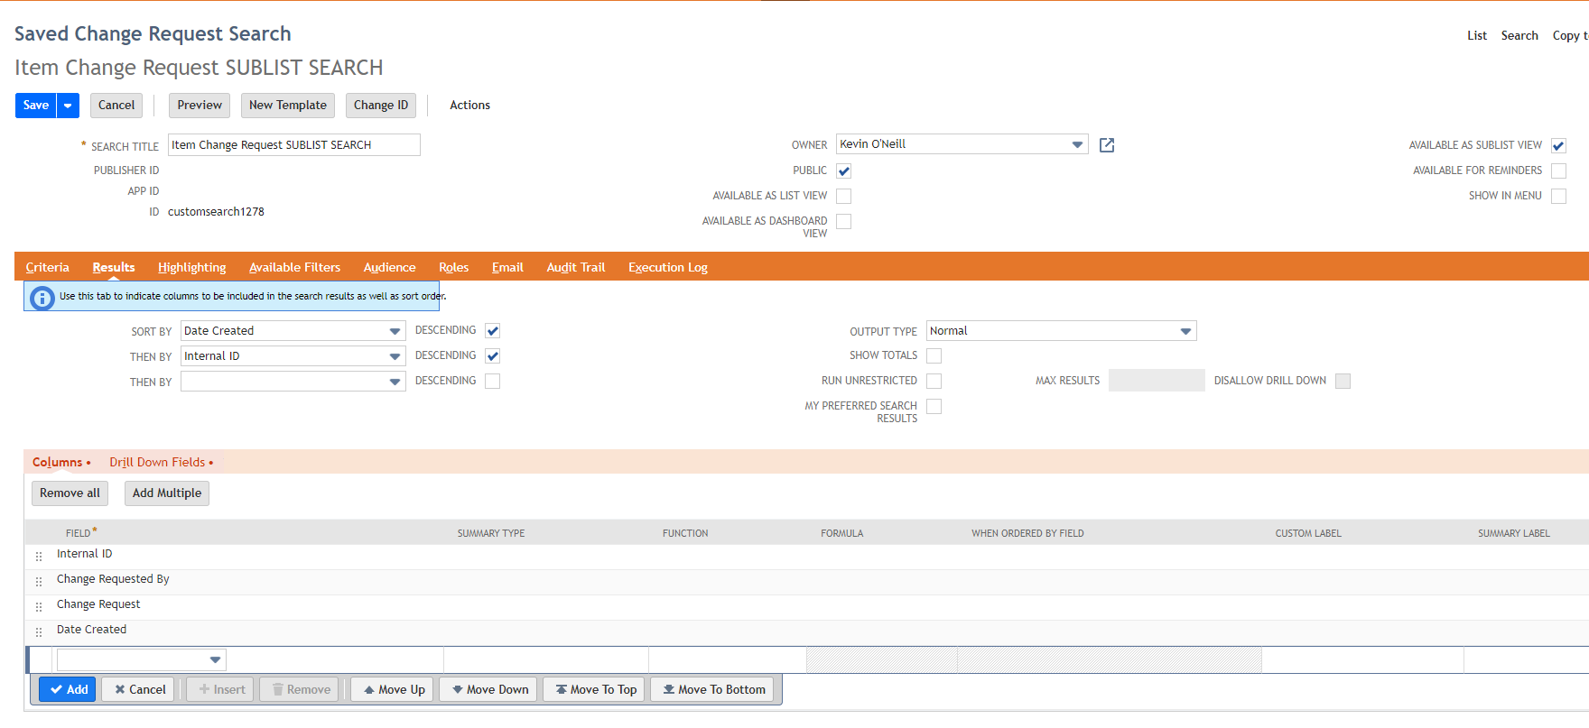Image resolution: width=1589 pixels, height=728 pixels.
Task: Click Add Multiple button
Action: [x=167, y=493]
